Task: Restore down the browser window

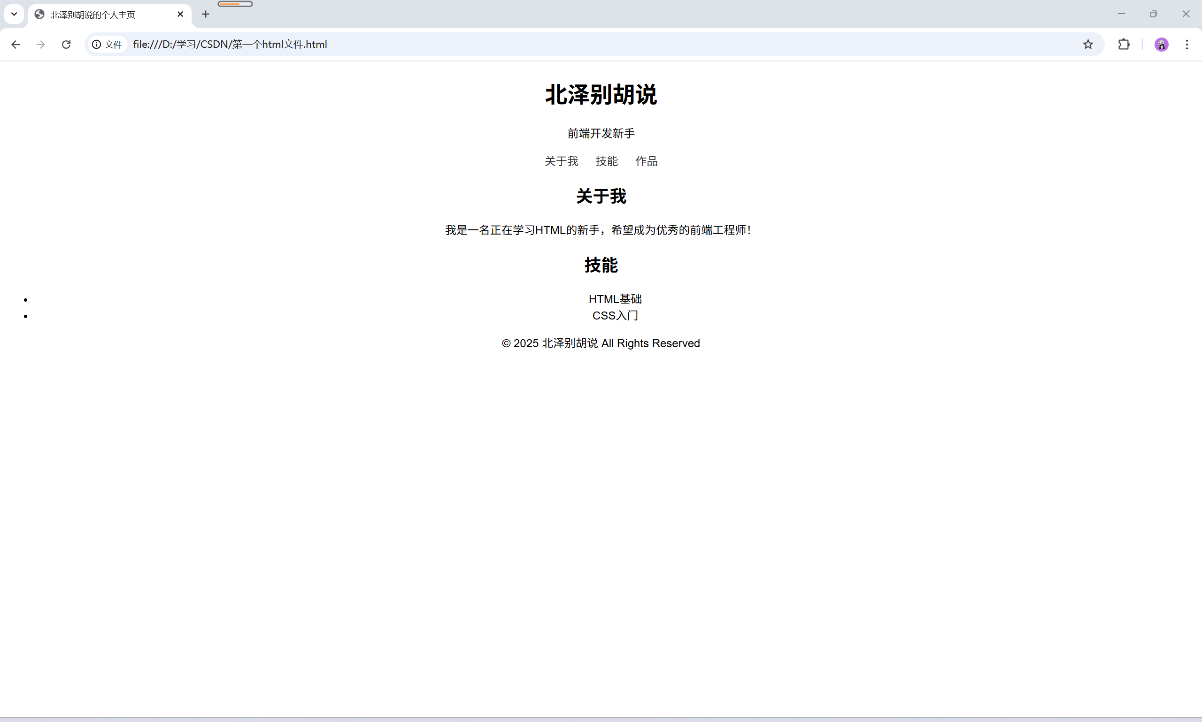Action: [x=1153, y=14]
